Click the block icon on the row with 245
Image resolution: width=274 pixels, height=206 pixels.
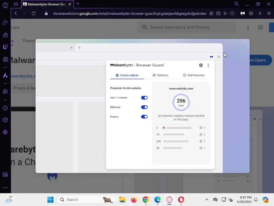201,141
